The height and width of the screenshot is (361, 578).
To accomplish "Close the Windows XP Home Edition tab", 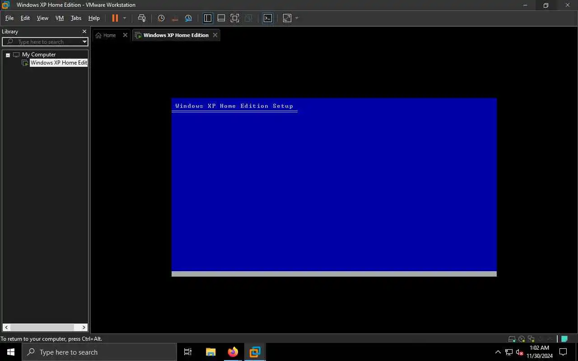I will pos(215,35).
